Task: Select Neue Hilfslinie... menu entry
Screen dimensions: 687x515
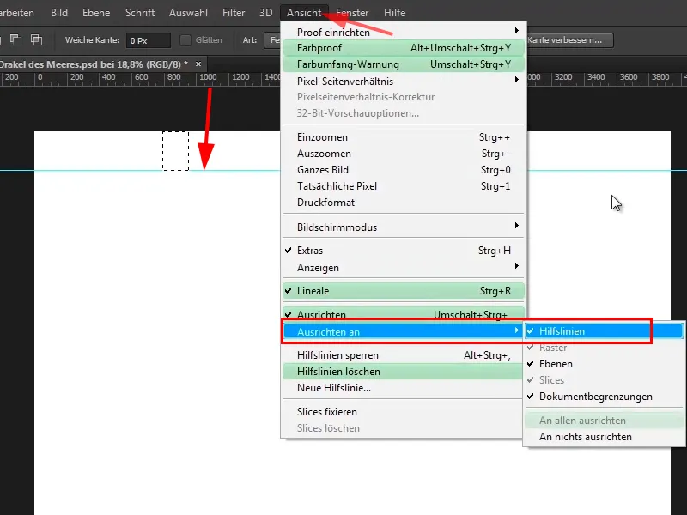Action: pyautogui.click(x=403, y=388)
